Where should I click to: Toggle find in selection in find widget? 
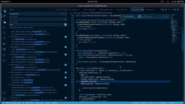click(x=164, y=16)
